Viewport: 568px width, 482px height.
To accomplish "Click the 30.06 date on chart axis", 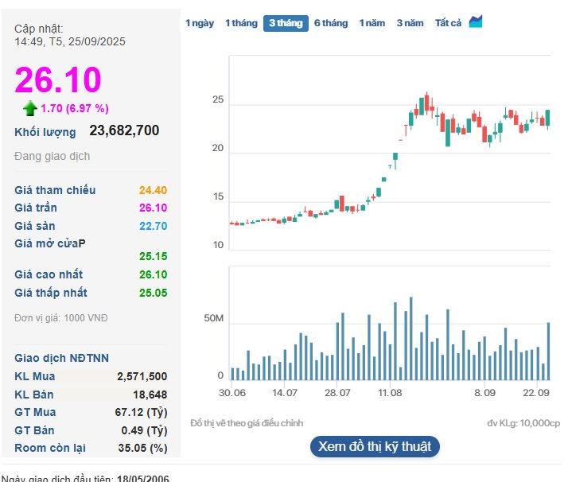I will click(231, 393).
